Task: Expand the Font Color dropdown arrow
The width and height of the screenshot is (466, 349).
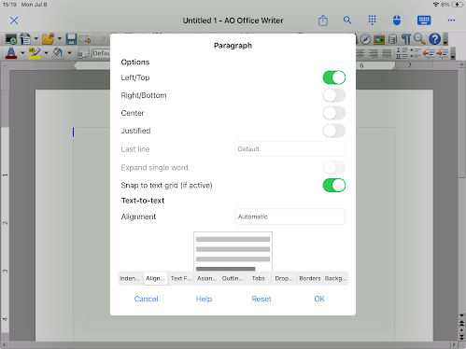Action: point(22,53)
